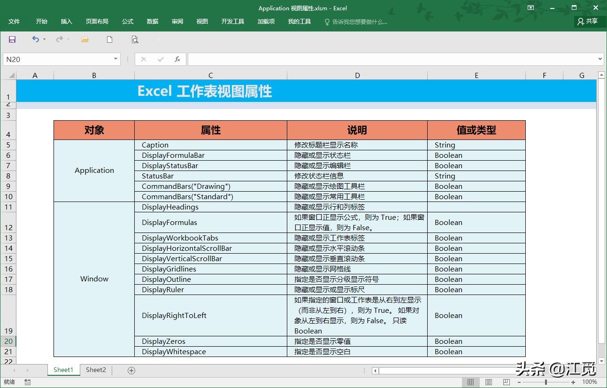Expand the formula bar with the chevron

pyautogui.click(x=600, y=59)
